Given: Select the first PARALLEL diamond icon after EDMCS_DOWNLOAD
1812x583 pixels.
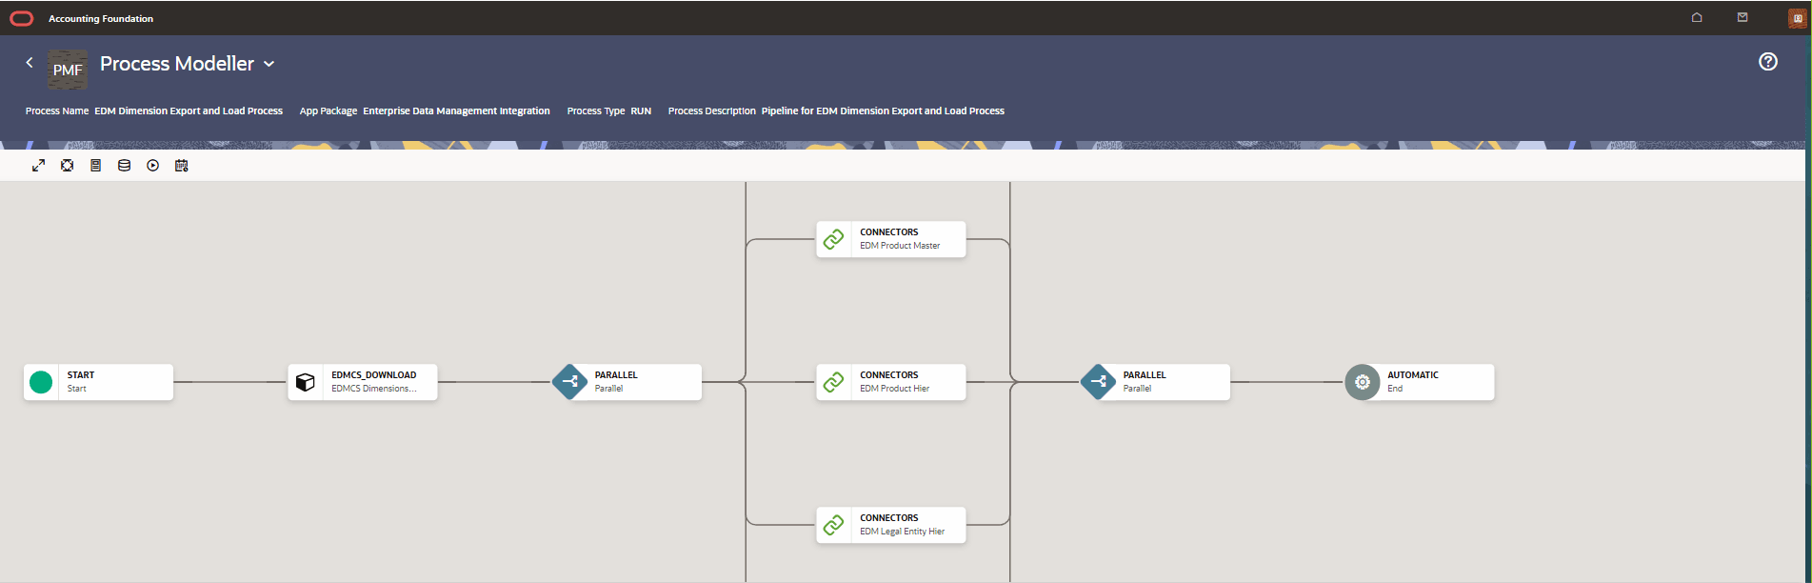Looking at the screenshot, I should point(570,382).
